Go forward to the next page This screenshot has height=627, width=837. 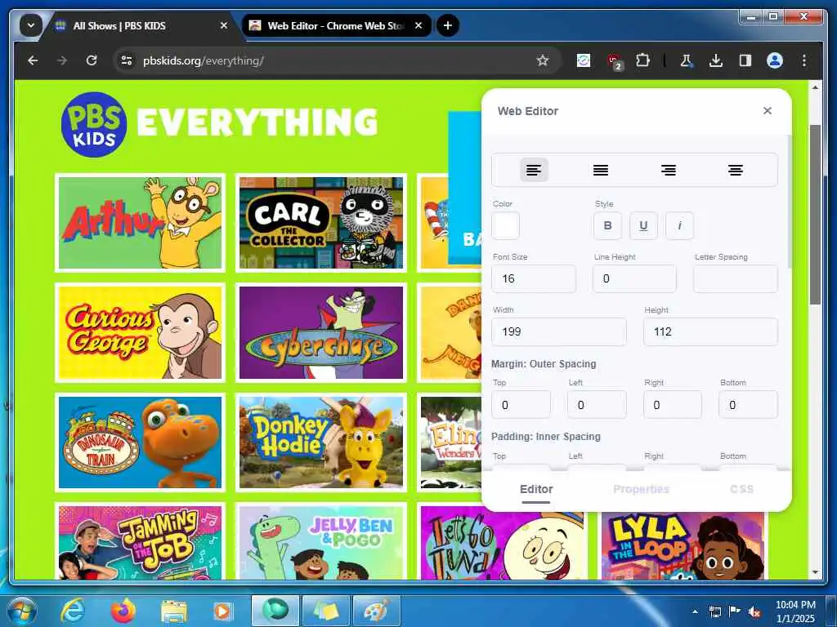click(x=62, y=60)
